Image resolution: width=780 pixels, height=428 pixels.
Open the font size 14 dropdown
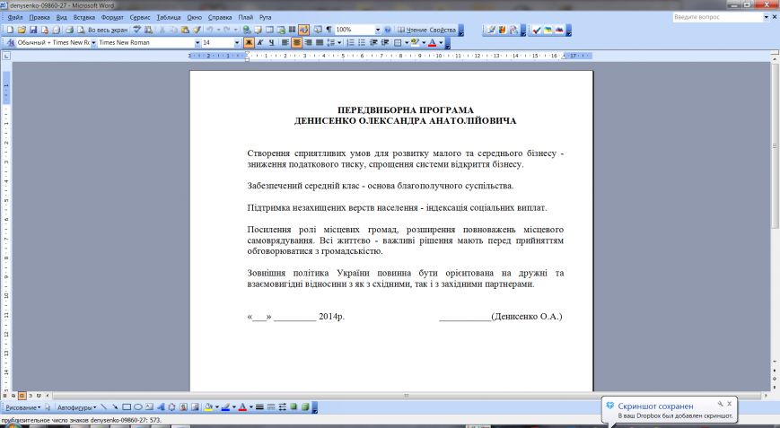[237, 43]
